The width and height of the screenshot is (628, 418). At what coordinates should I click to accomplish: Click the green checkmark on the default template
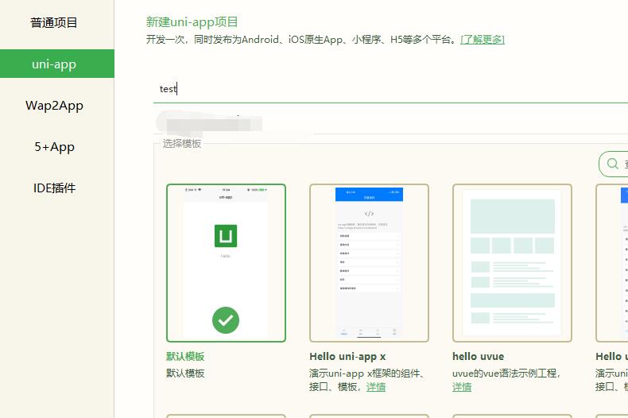point(226,320)
